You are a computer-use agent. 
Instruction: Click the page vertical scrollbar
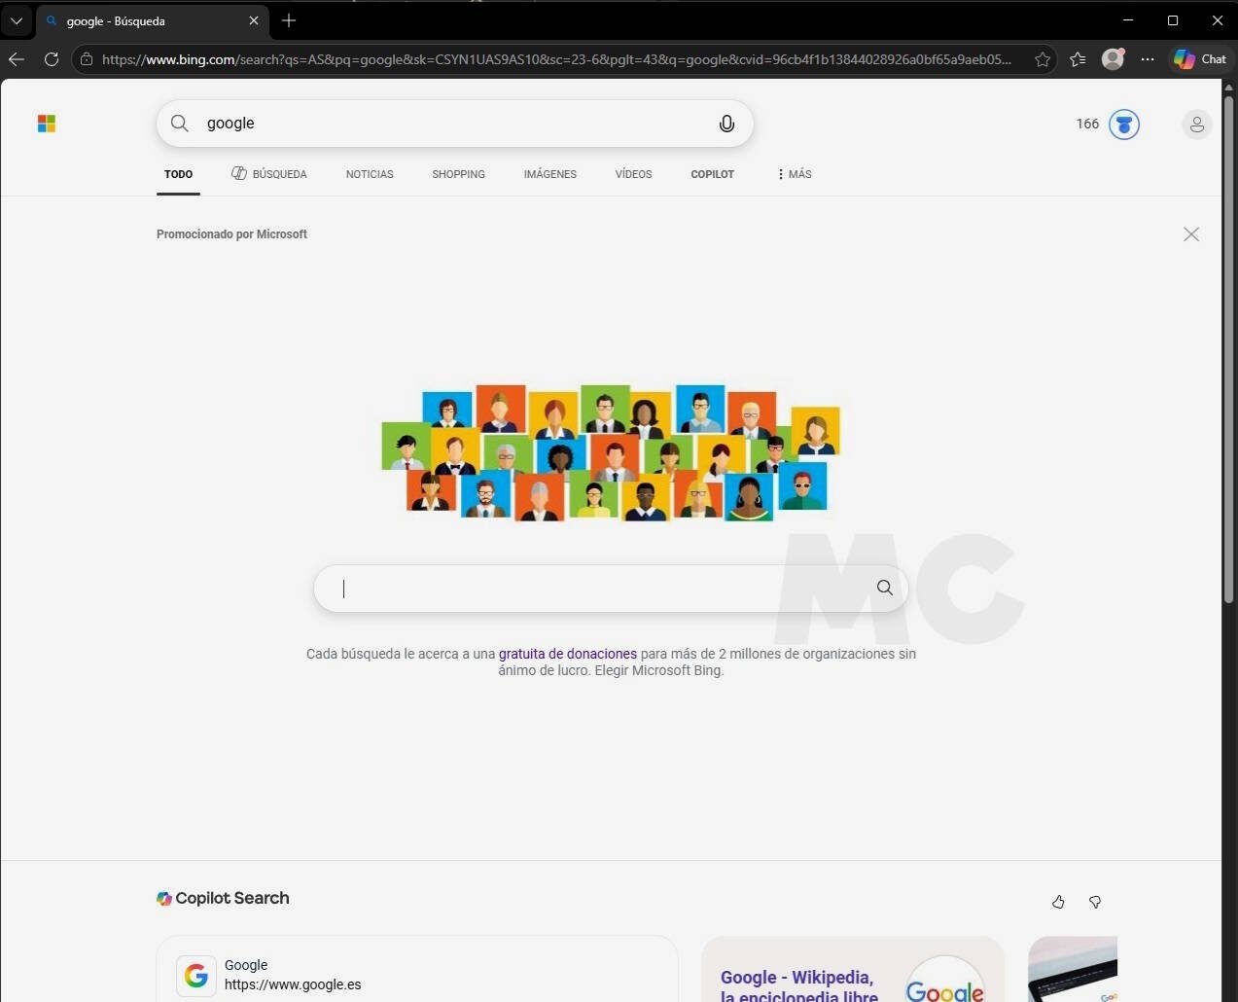coord(1229,350)
